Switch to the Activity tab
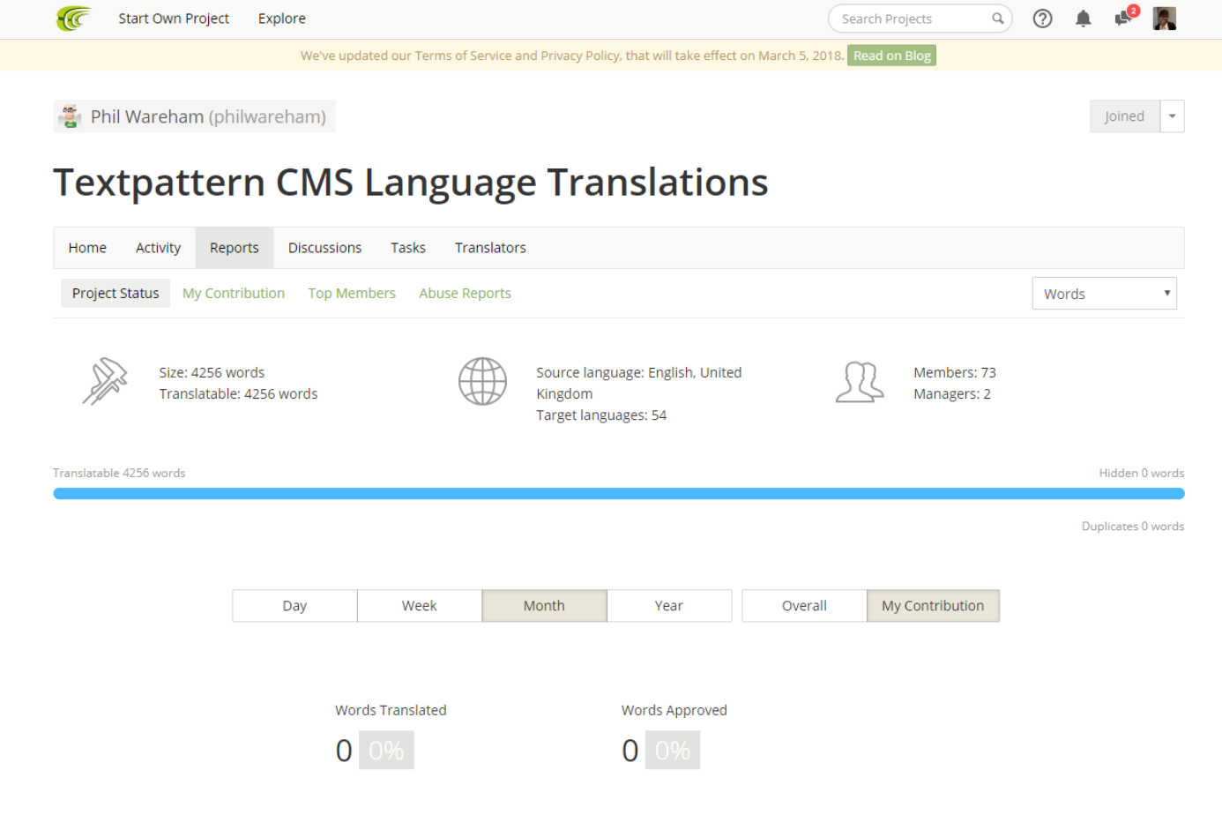The width and height of the screenshot is (1222, 815). pos(158,248)
